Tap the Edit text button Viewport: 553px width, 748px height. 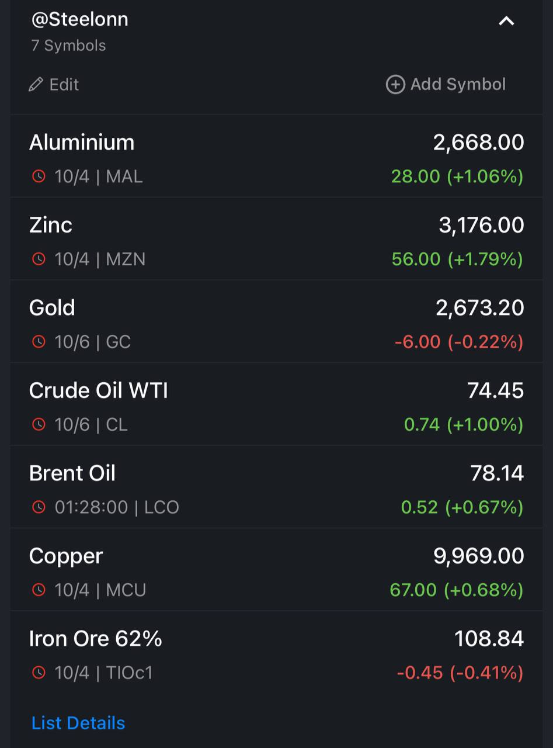[64, 85]
